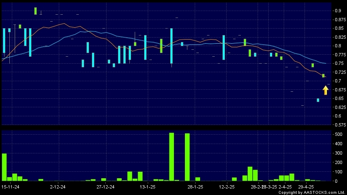
Task: Select the first volume bar near 300
Action: coord(4,167)
